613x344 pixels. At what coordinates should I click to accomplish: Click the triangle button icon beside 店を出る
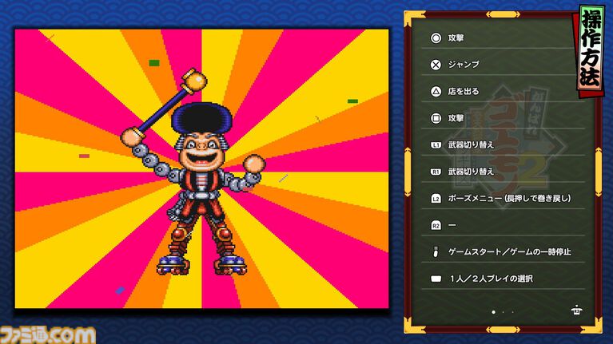point(436,91)
